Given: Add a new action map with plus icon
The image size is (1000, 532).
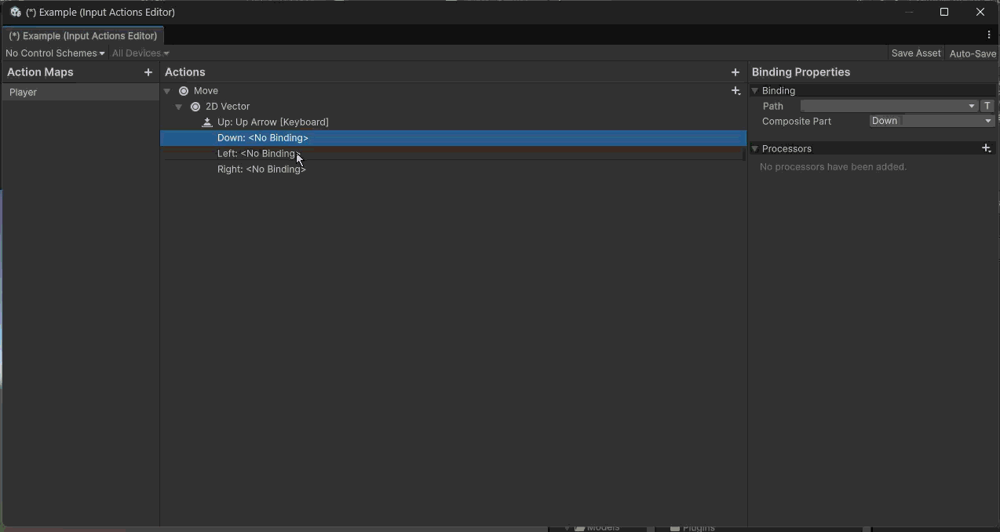Looking at the screenshot, I should coord(148,72).
